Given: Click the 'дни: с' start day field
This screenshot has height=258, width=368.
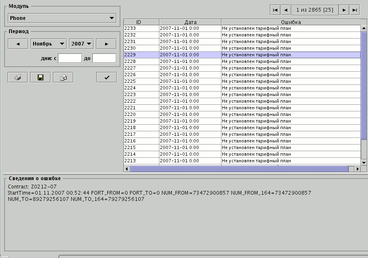Looking at the screenshot, I should pos(70,58).
